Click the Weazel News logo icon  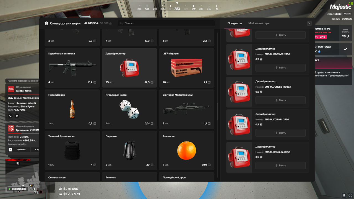(11, 89)
